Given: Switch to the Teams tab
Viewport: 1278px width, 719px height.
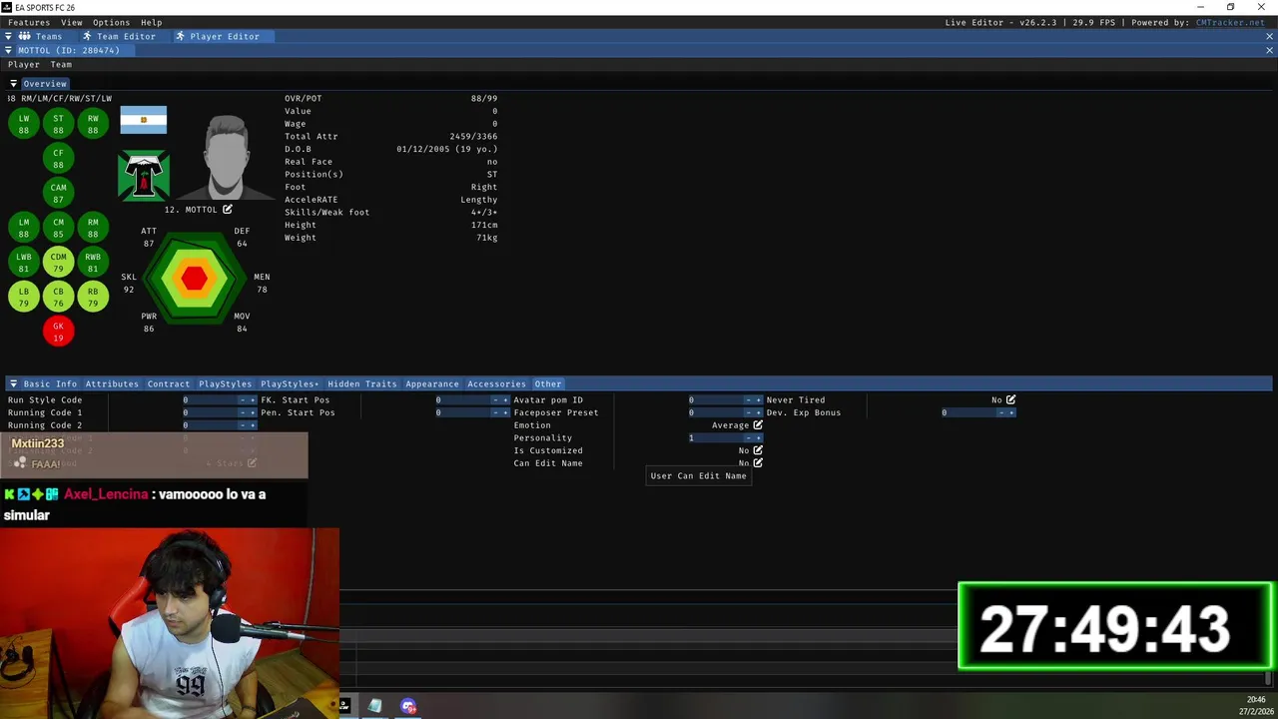Looking at the screenshot, I should (x=42, y=36).
